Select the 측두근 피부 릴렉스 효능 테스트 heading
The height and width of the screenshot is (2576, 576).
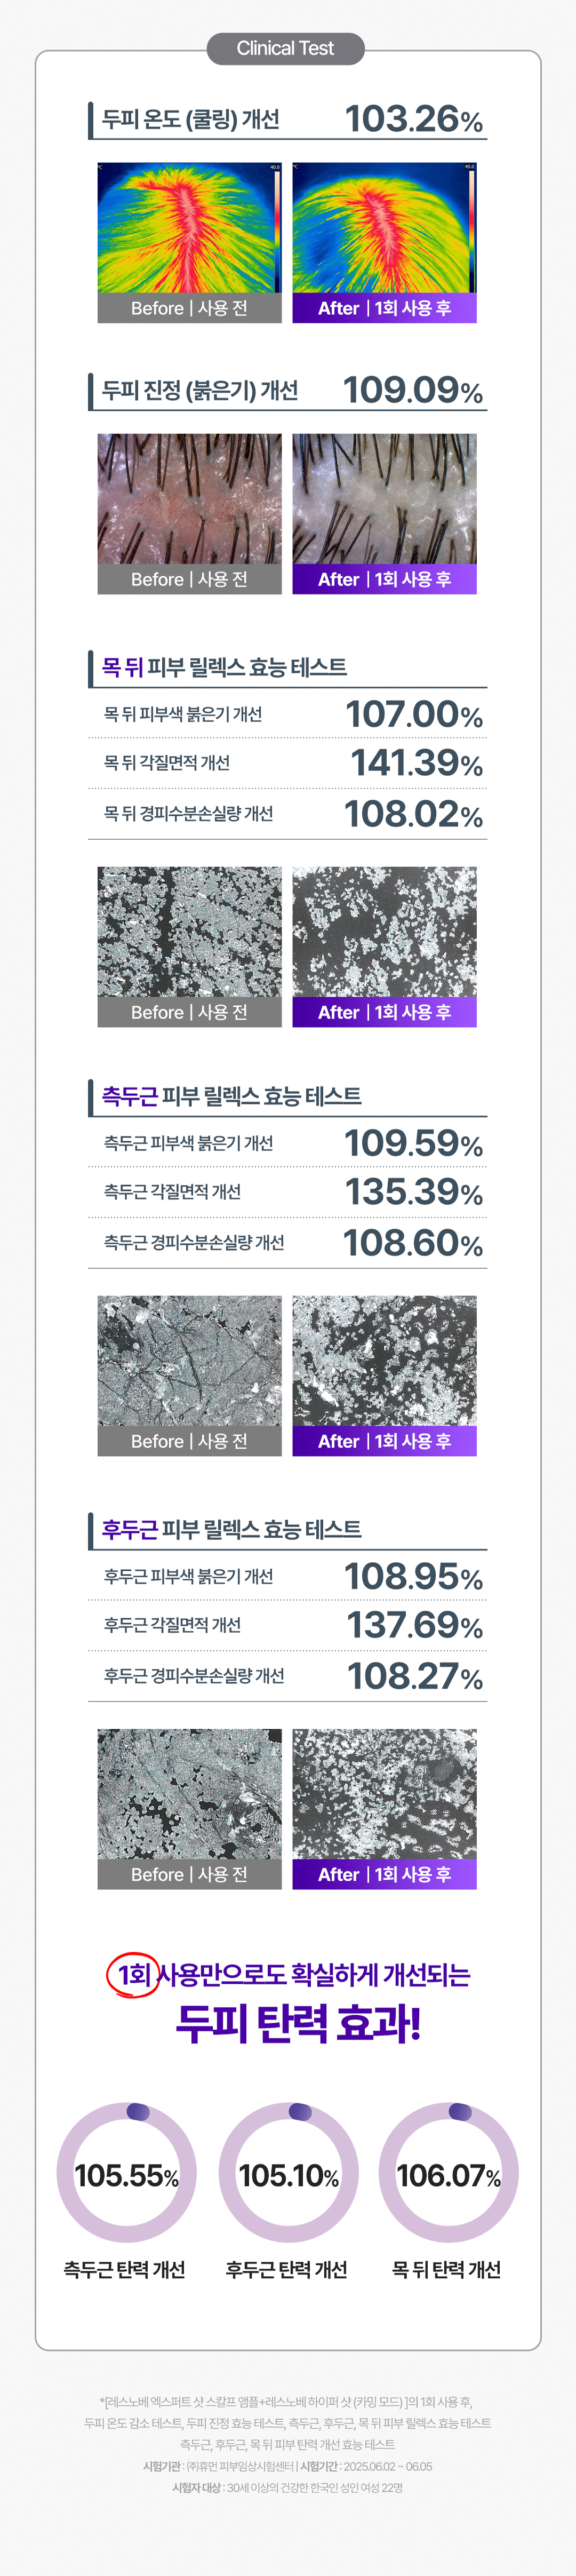tap(232, 1096)
